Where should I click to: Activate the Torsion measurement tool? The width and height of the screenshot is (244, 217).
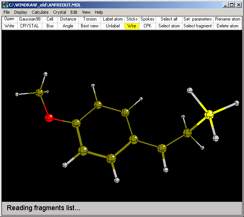click(x=89, y=19)
